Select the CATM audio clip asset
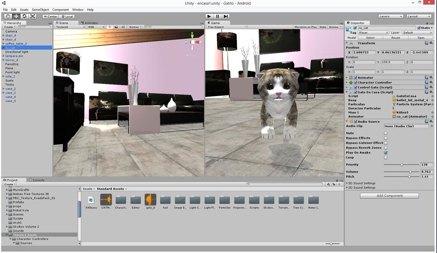 pyautogui.click(x=106, y=202)
